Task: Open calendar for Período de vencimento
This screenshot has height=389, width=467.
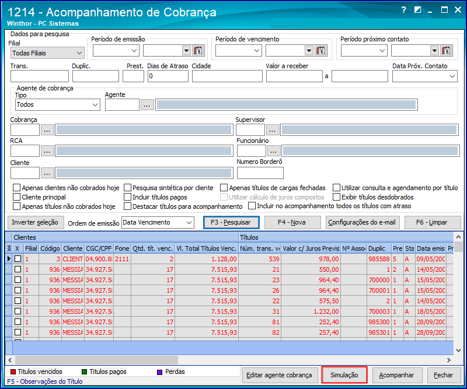Action: tap(320, 51)
